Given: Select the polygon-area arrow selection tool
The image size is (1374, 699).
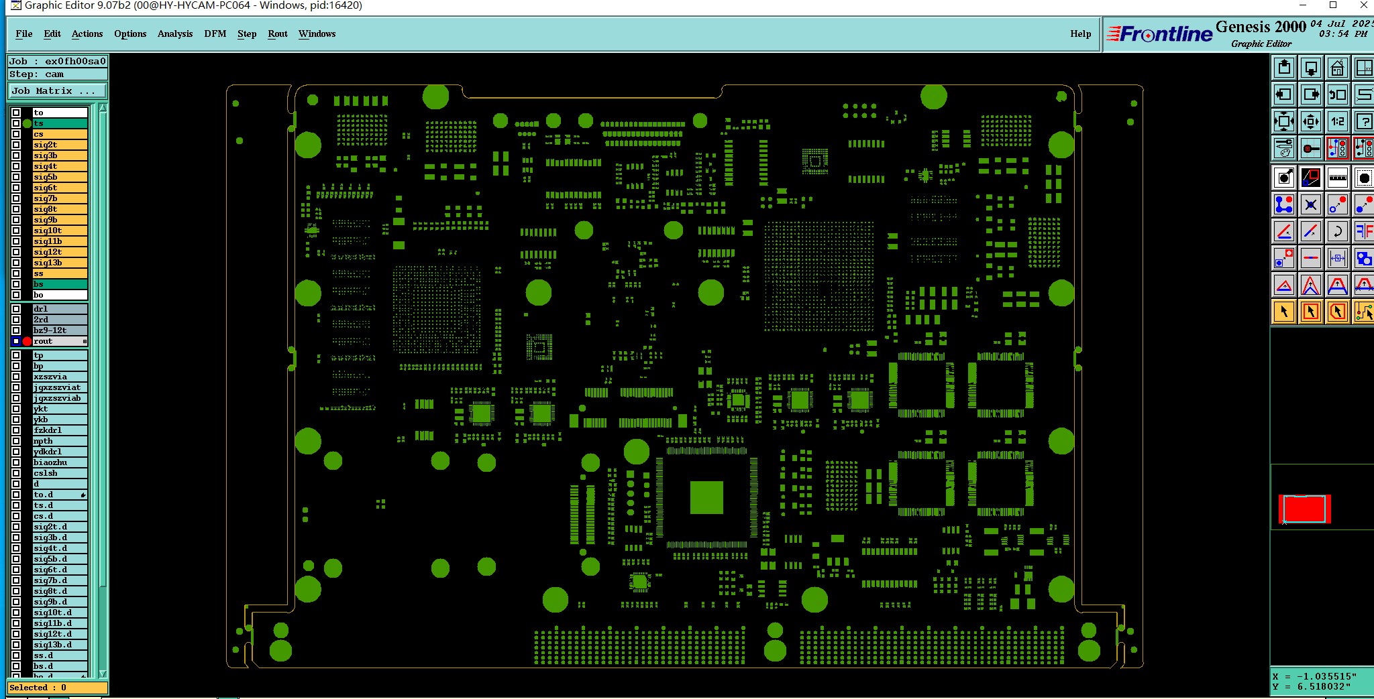Looking at the screenshot, I should tap(1338, 312).
